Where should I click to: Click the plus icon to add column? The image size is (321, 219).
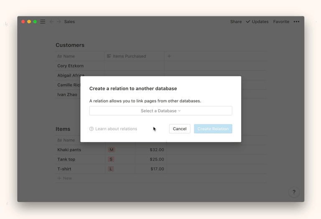pos(169,56)
